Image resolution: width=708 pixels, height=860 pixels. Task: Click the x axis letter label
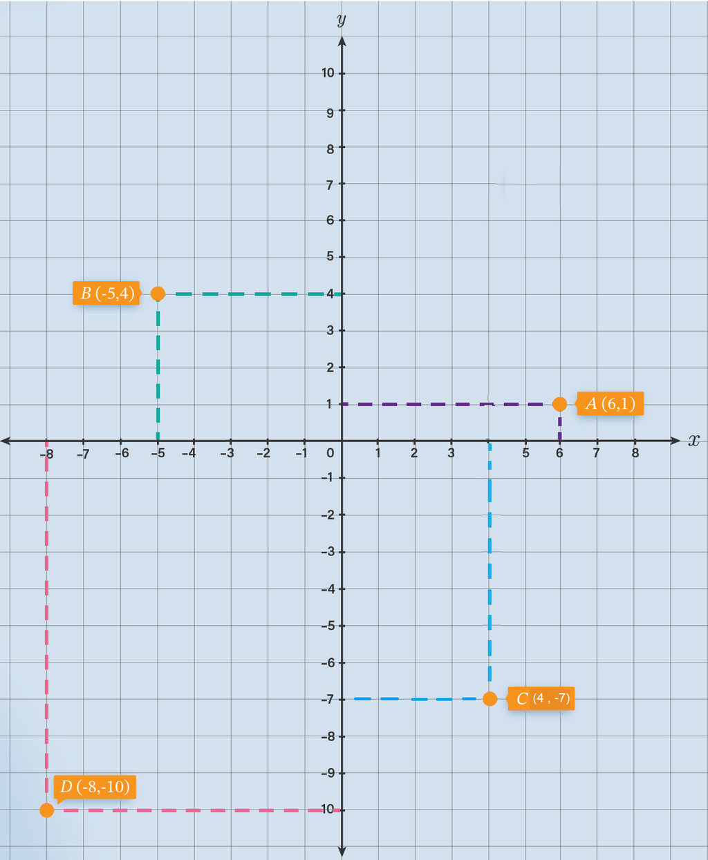pyautogui.click(x=693, y=440)
